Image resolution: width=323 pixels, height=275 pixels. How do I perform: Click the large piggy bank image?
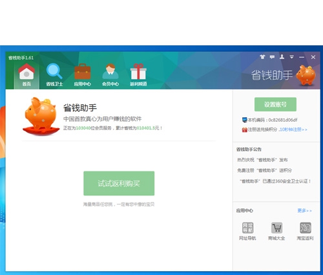[x=41, y=116]
